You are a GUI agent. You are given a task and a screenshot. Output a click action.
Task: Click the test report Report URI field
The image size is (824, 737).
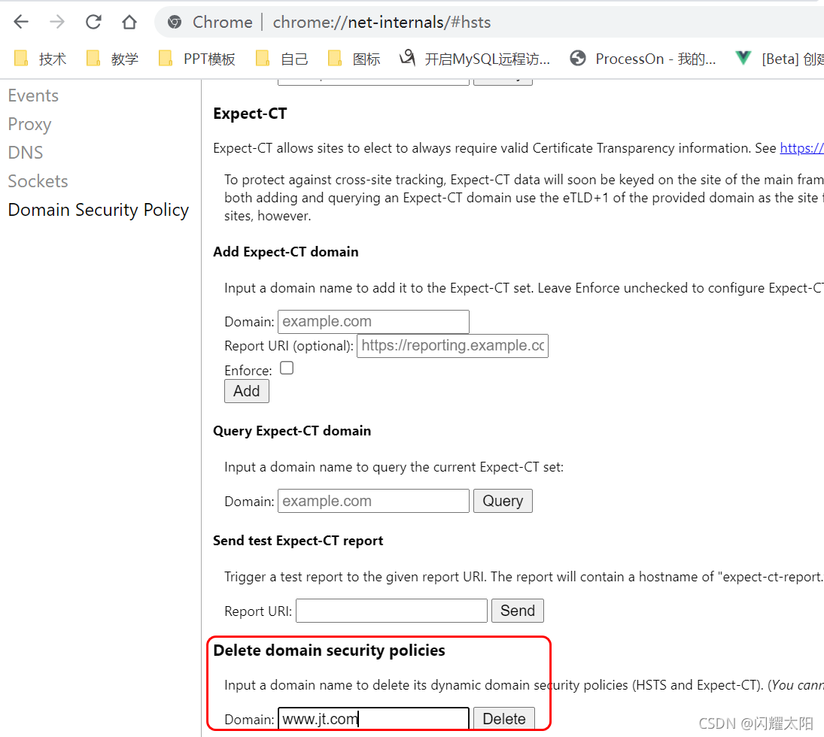click(391, 611)
